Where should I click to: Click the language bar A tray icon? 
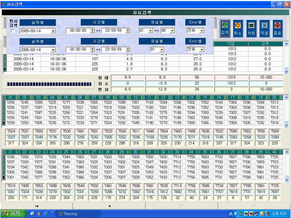click(x=231, y=214)
